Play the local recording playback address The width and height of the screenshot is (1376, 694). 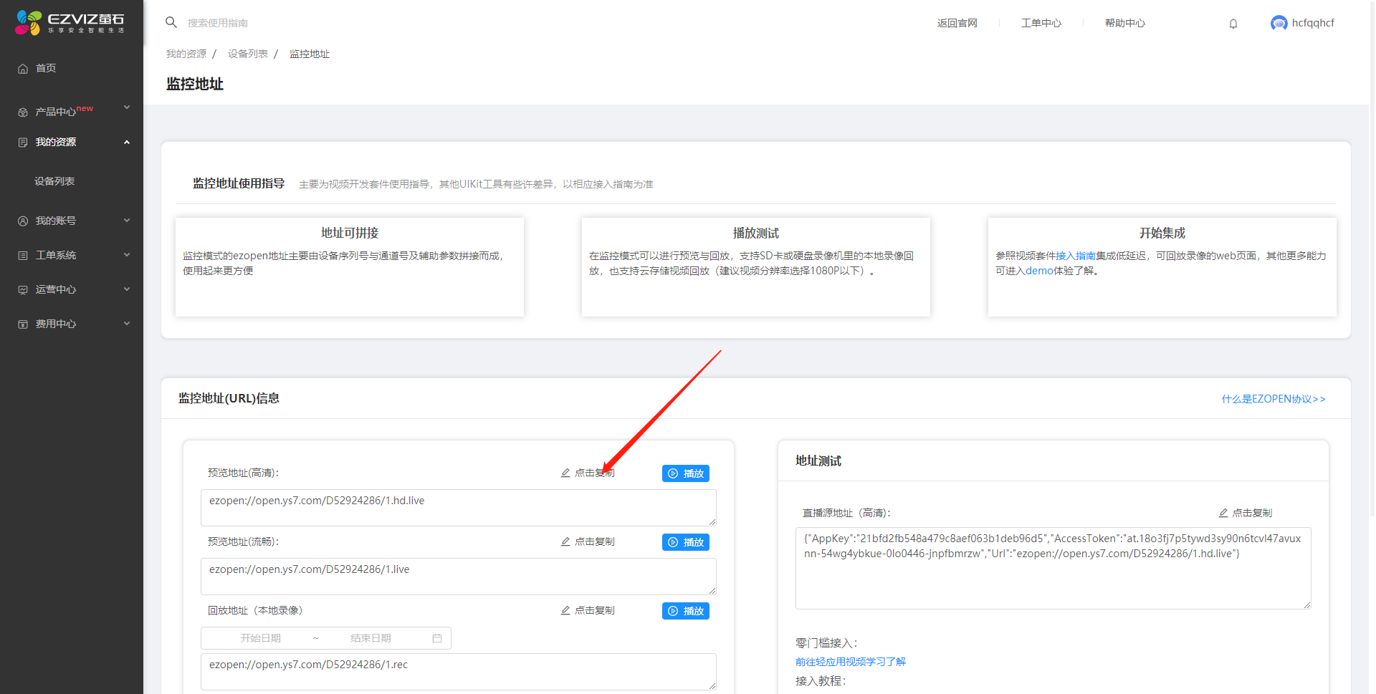[x=685, y=611]
